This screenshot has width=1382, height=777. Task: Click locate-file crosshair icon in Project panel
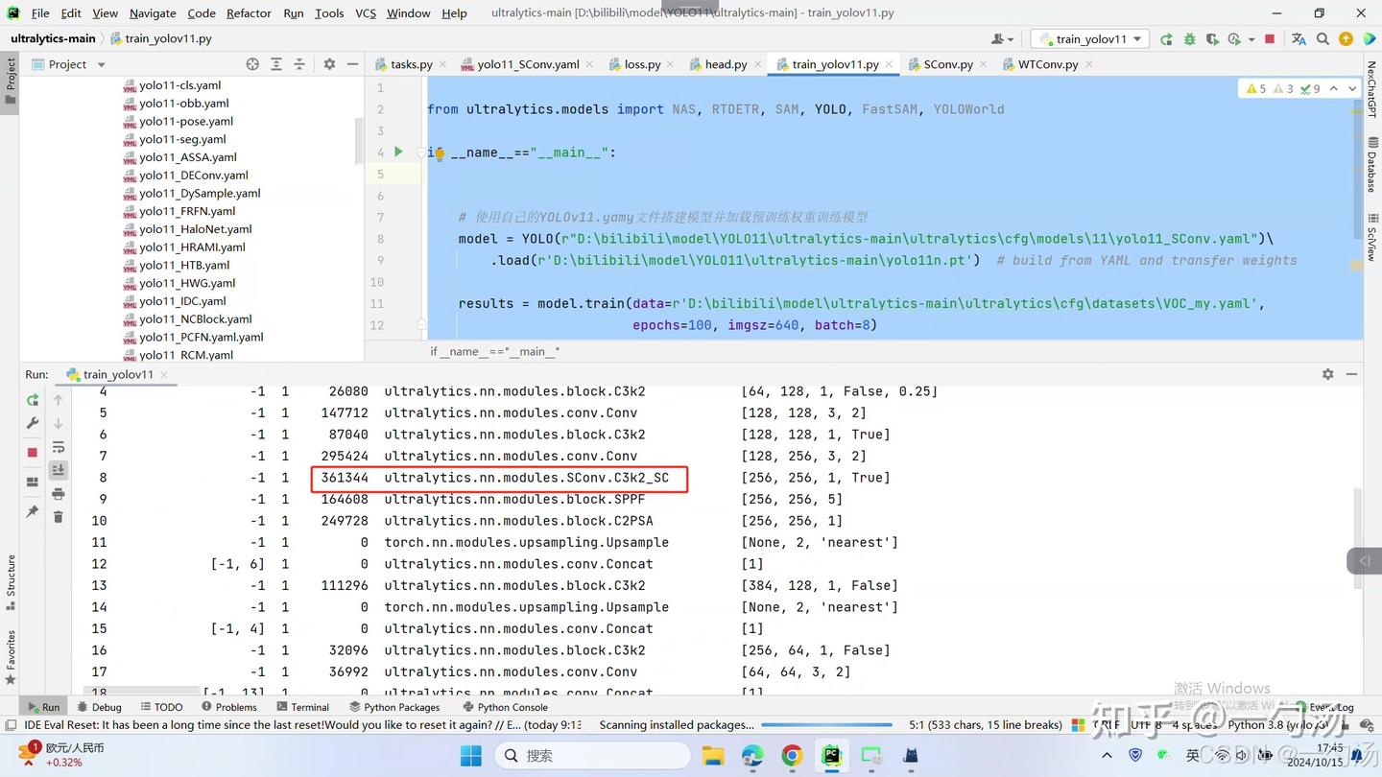click(252, 64)
